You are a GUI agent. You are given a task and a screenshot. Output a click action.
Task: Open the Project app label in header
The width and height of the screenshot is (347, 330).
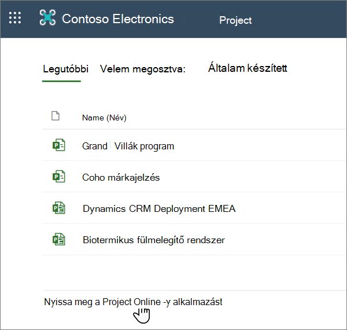point(235,20)
